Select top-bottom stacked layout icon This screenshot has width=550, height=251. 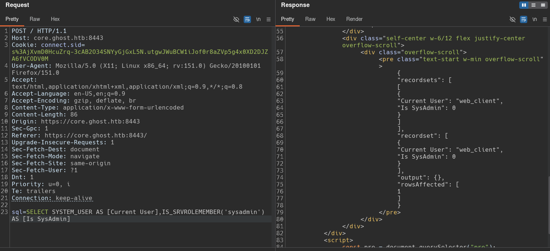[x=534, y=5]
